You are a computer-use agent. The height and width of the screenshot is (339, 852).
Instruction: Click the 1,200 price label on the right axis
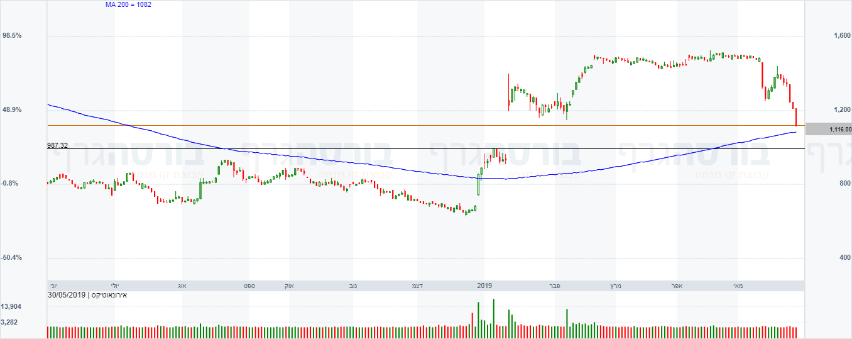tap(841, 109)
